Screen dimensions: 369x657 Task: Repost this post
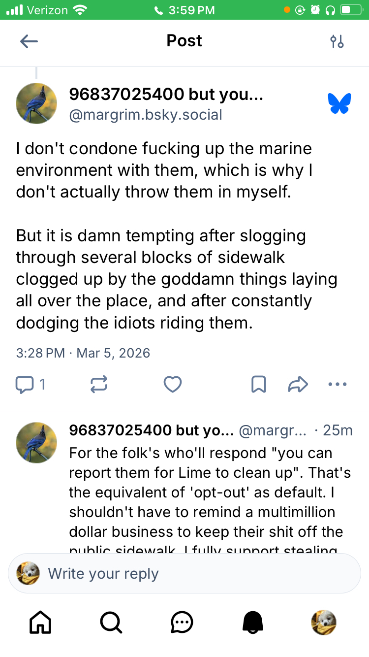[x=99, y=384]
